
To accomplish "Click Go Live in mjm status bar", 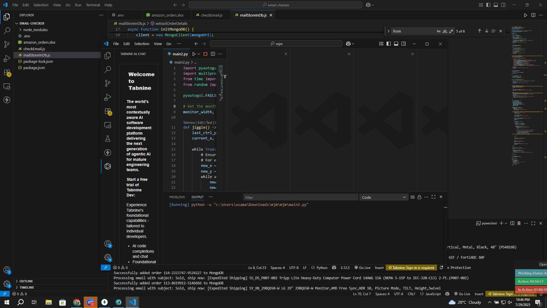I will [x=362, y=268].
